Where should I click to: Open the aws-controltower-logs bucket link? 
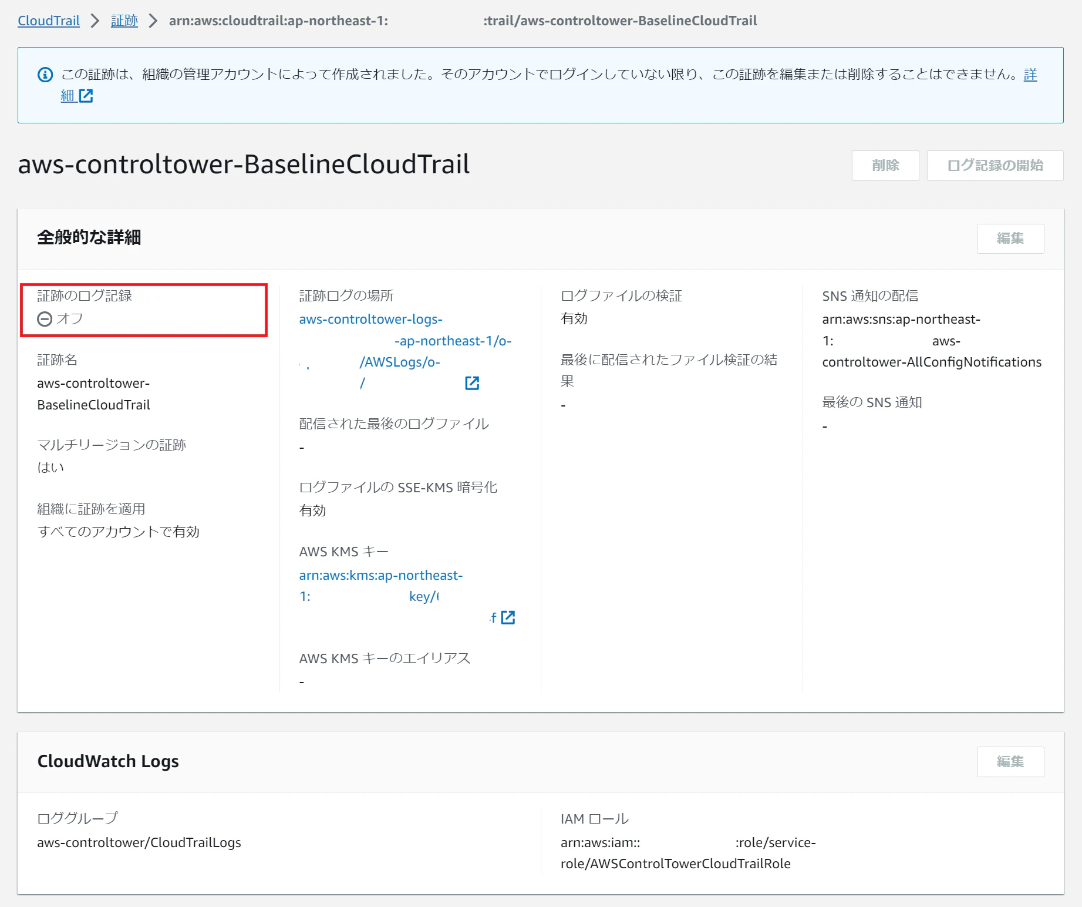point(405,351)
